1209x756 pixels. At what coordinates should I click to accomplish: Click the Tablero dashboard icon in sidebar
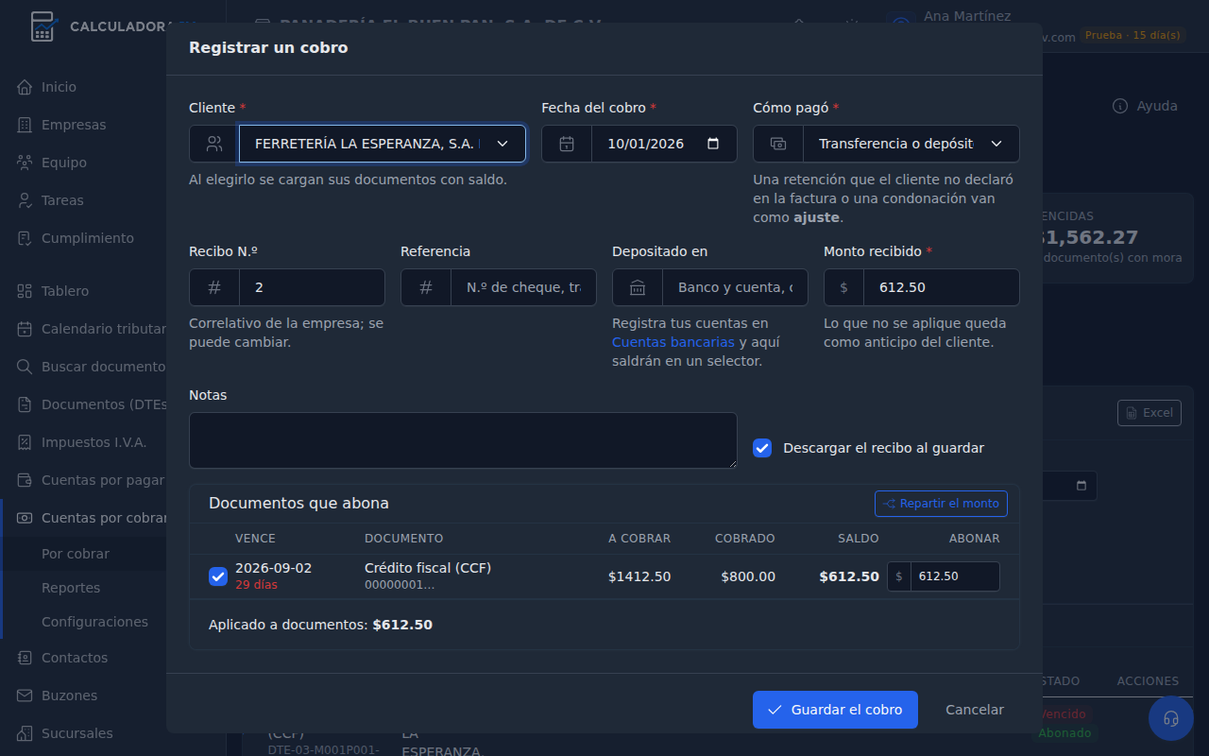(x=25, y=291)
